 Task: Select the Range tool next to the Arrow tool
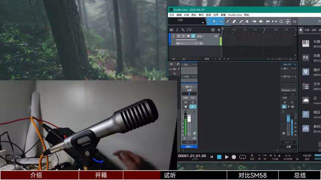tap(221, 21)
